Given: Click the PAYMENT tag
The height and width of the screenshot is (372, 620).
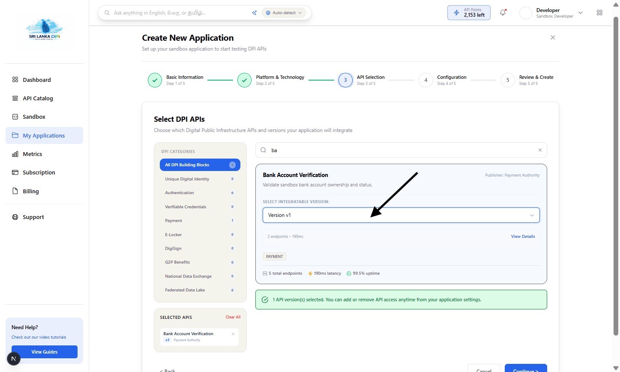Looking at the screenshot, I should (x=274, y=257).
